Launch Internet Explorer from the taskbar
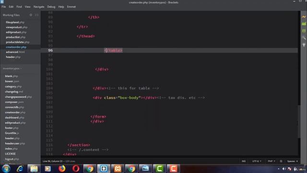Screen dimensions: 307x173 click(x=20, y=169)
